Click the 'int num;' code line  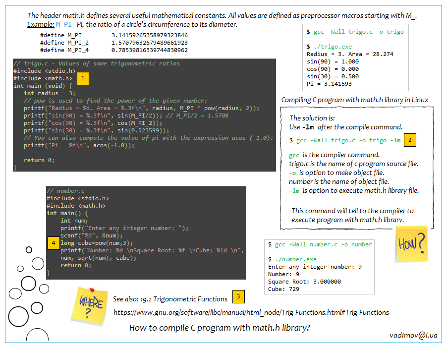click(x=74, y=221)
